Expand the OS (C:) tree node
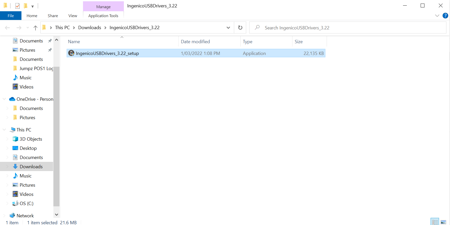The height and width of the screenshot is (225, 450). click(x=7, y=203)
